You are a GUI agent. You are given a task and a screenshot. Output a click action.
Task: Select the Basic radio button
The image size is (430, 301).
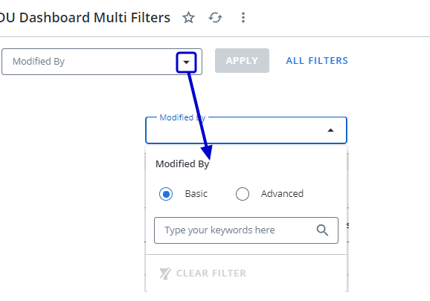166,194
